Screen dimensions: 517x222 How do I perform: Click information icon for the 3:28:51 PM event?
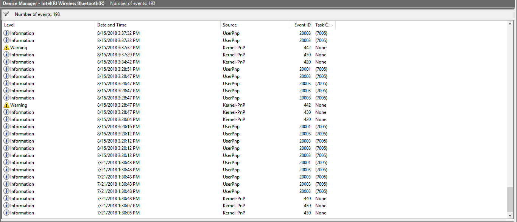coord(6,69)
